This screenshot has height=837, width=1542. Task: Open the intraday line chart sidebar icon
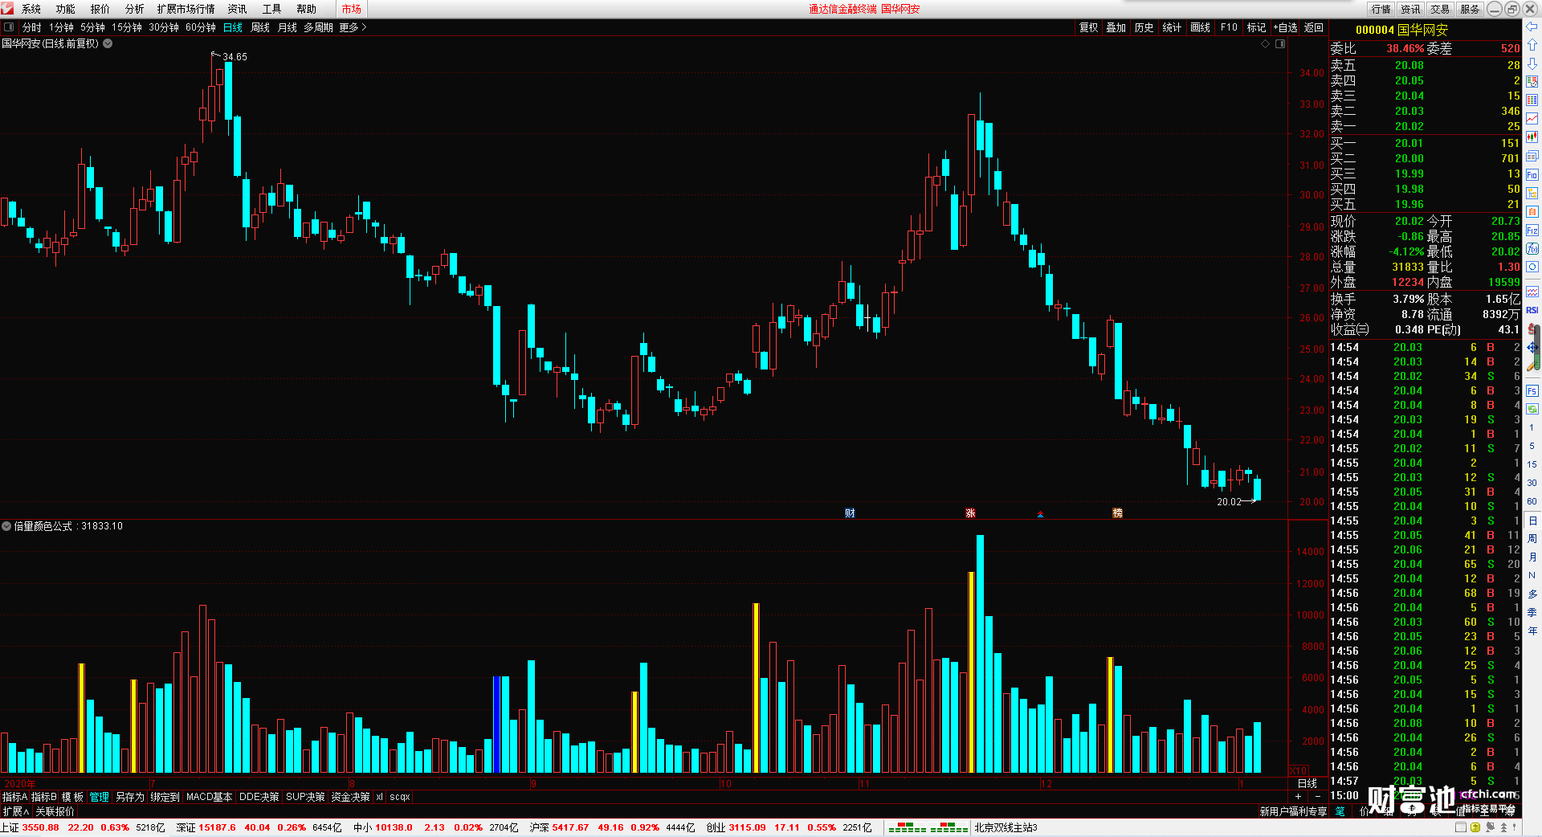(1532, 119)
